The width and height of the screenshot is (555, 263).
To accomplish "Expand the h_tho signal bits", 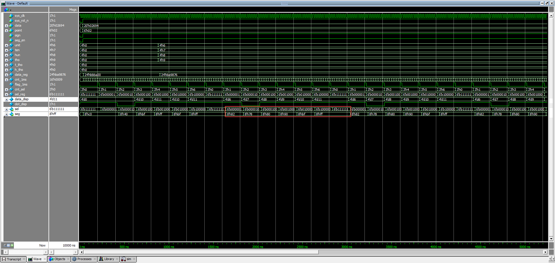I will click(6, 70).
